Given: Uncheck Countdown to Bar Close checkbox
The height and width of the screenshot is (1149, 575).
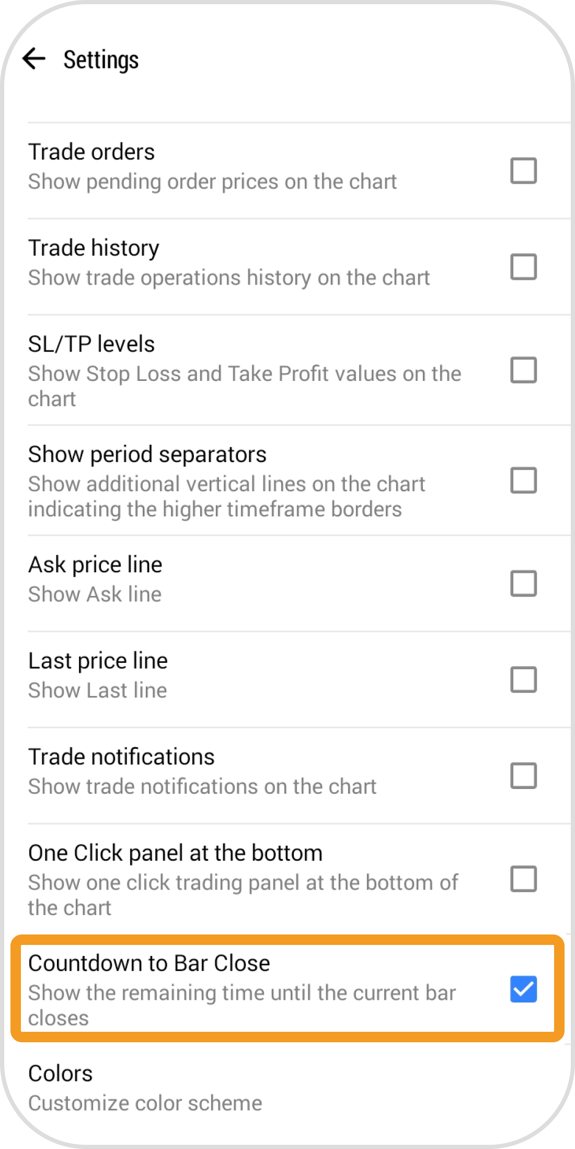Looking at the screenshot, I should (523, 989).
